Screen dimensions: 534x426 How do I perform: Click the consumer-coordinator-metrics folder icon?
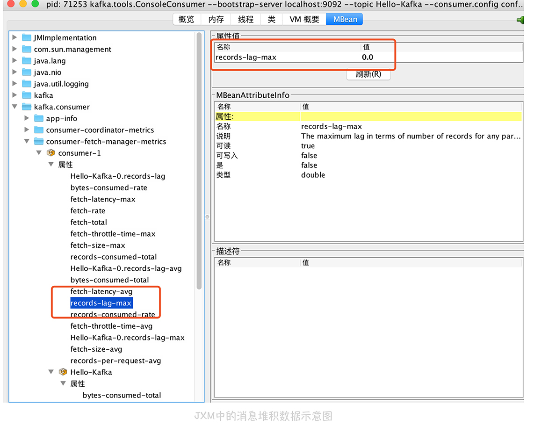point(39,130)
